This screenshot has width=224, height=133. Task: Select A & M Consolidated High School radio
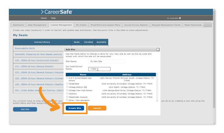pos(67,78)
